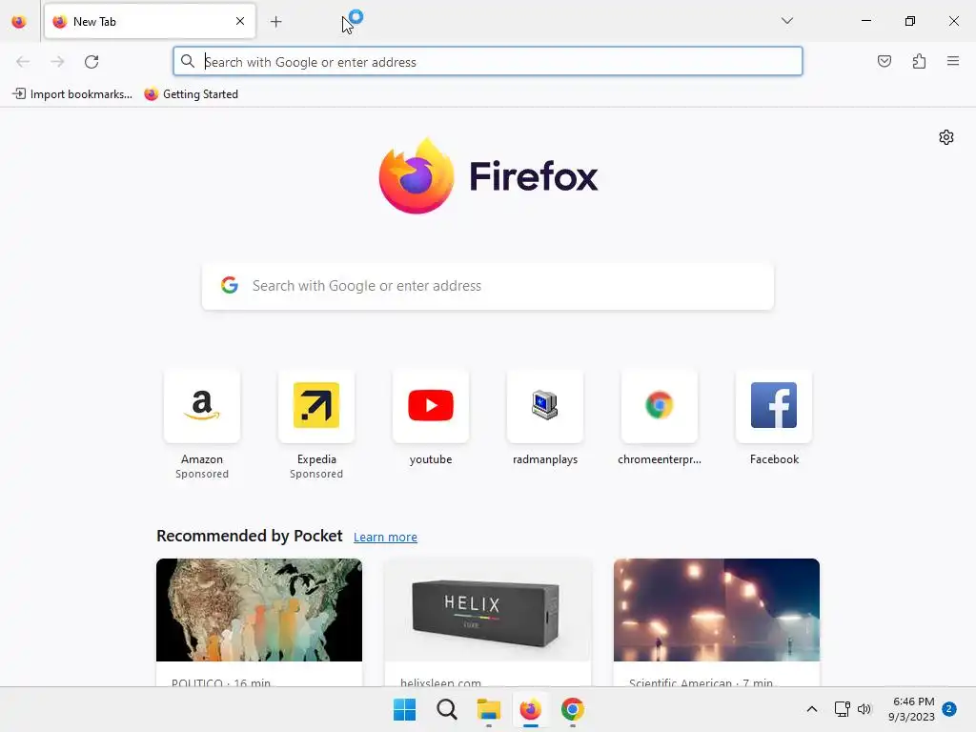Screen dimensions: 976x732
Task: Close the New Tab tab
Action: click(240, 21)
